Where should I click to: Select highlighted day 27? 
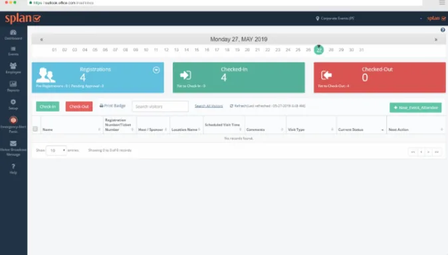click(319, 50)
